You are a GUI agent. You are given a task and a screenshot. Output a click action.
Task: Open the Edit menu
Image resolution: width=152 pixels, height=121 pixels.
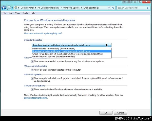(x=11, y=13)
